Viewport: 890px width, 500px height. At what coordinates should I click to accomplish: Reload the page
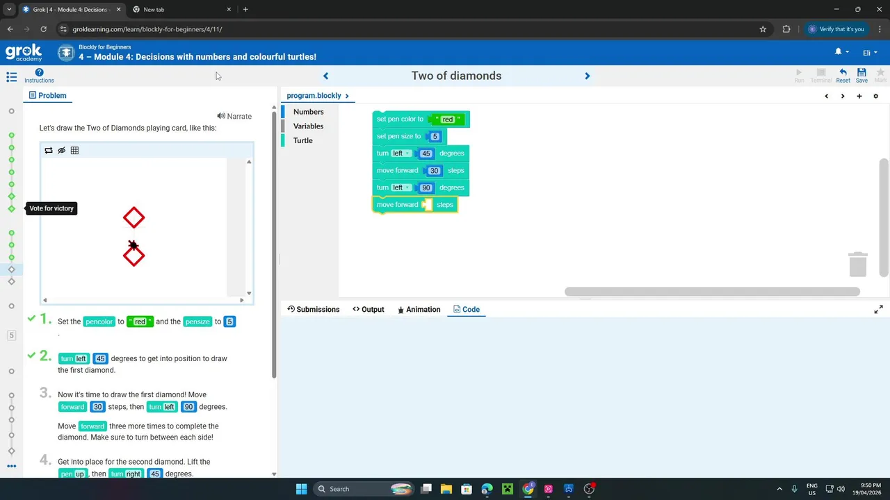click(43, 29)
